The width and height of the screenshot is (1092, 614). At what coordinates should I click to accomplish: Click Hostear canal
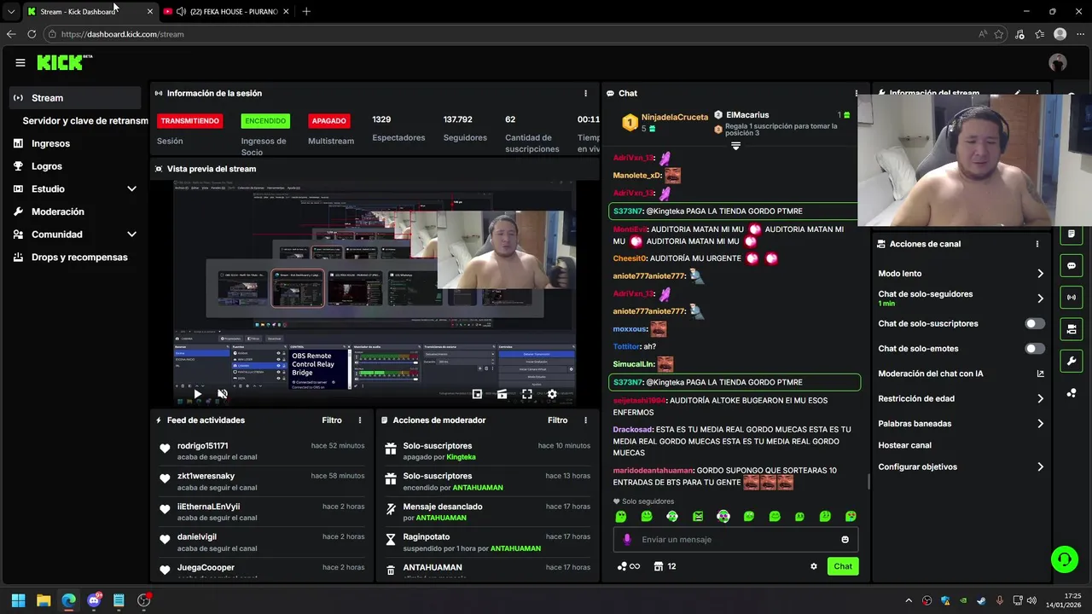click(904, 445)
